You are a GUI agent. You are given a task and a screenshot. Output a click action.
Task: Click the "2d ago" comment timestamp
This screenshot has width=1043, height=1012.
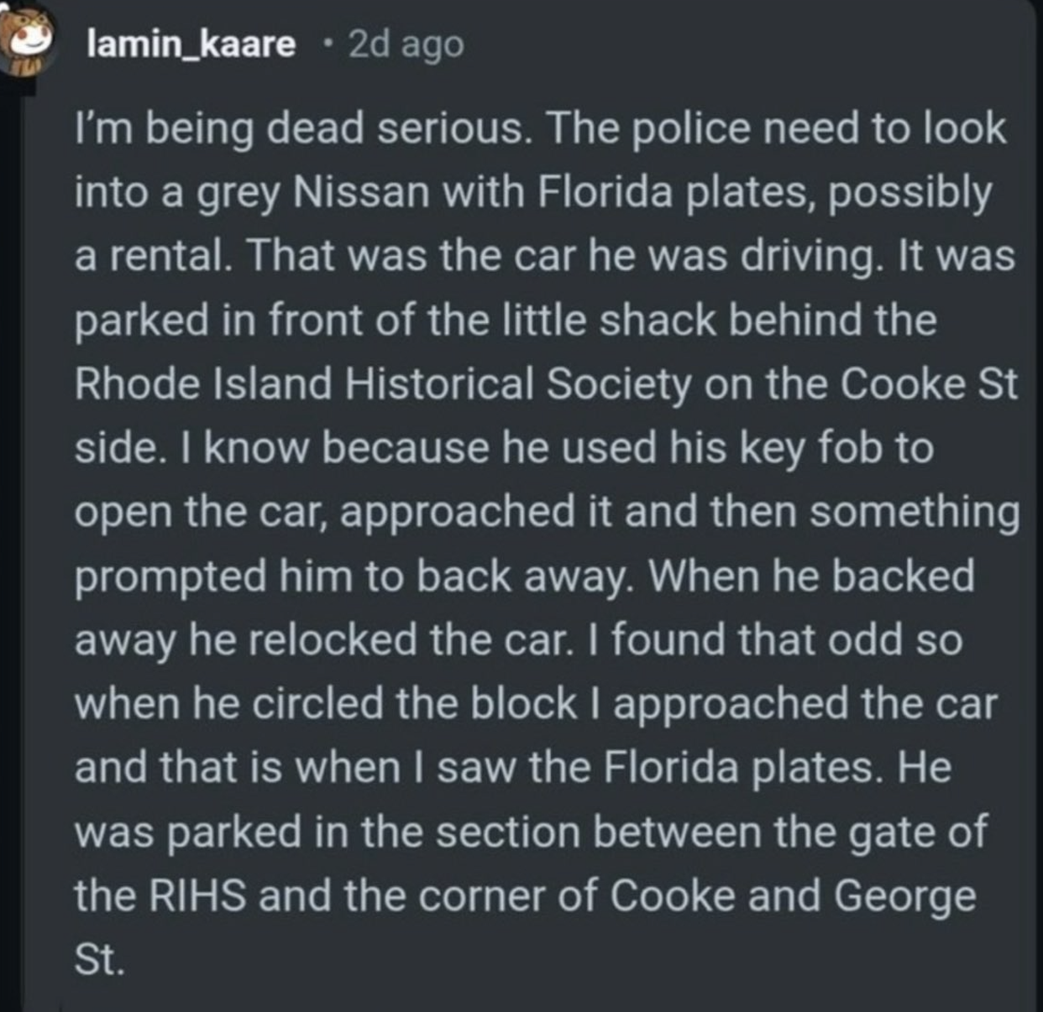click(405, 44)
